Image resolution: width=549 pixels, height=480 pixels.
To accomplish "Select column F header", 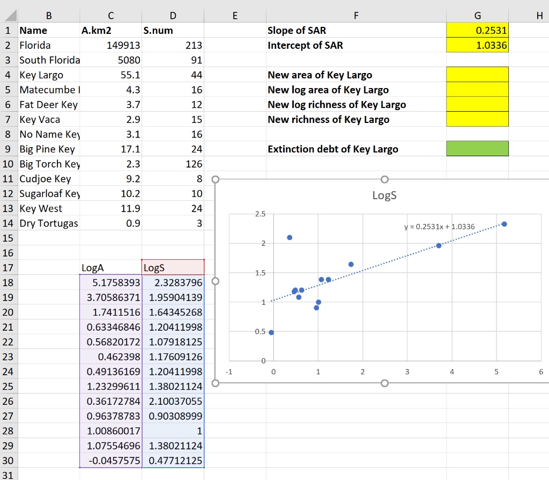I will [355, 16].
